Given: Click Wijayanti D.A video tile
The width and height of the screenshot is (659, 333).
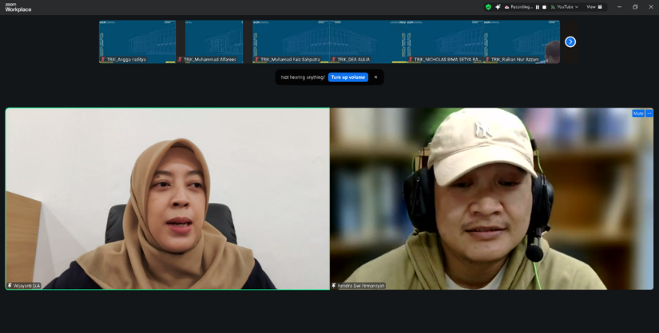Looking at the screenshot, I should [168, 199].
